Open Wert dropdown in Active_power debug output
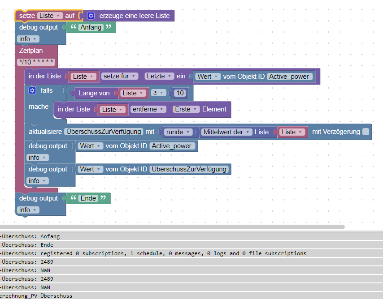The height and width of the screenshot is (299, 383). [91, 146]
